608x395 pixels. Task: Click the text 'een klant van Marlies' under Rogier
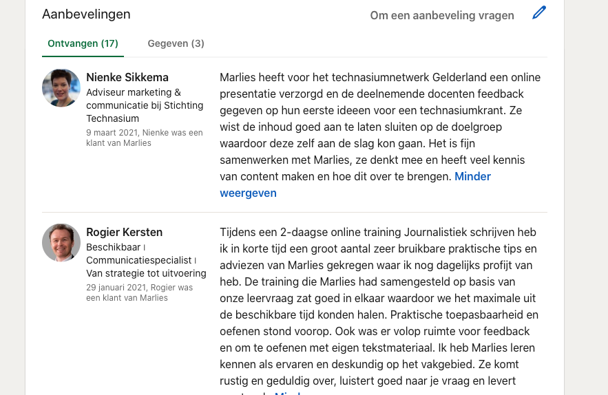127,298
